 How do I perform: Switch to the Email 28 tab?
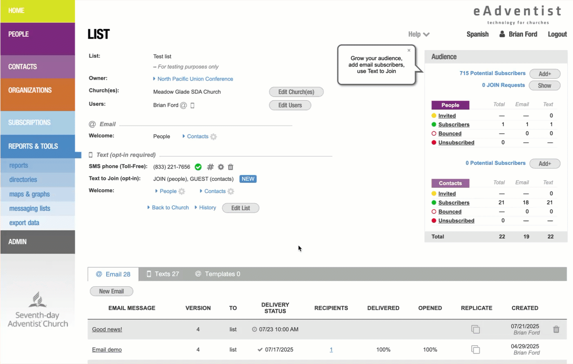pyautogui.click(x=113, y=274)
